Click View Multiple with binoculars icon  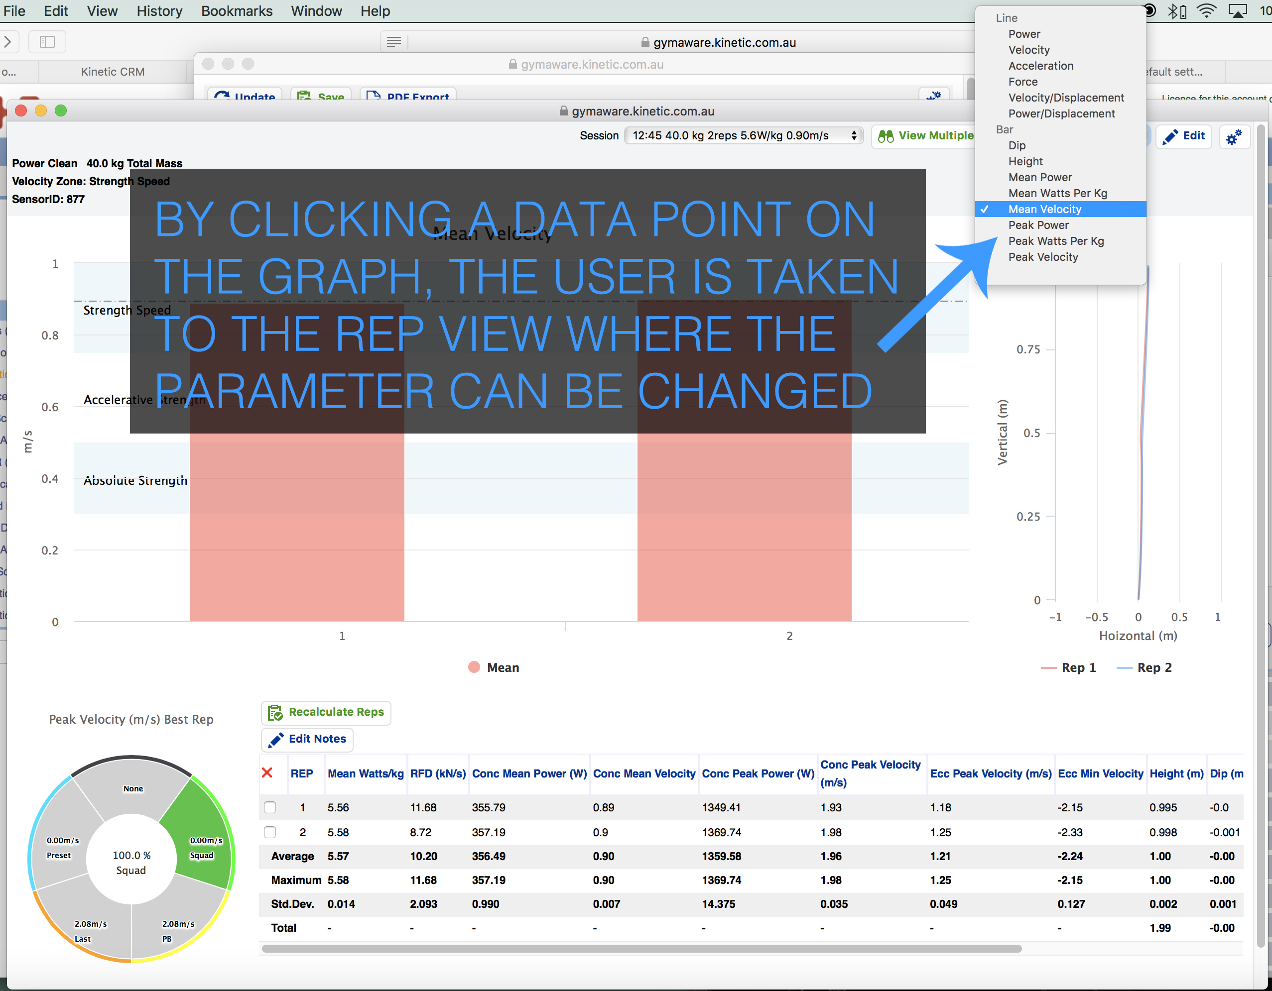[x=925, y=136]
